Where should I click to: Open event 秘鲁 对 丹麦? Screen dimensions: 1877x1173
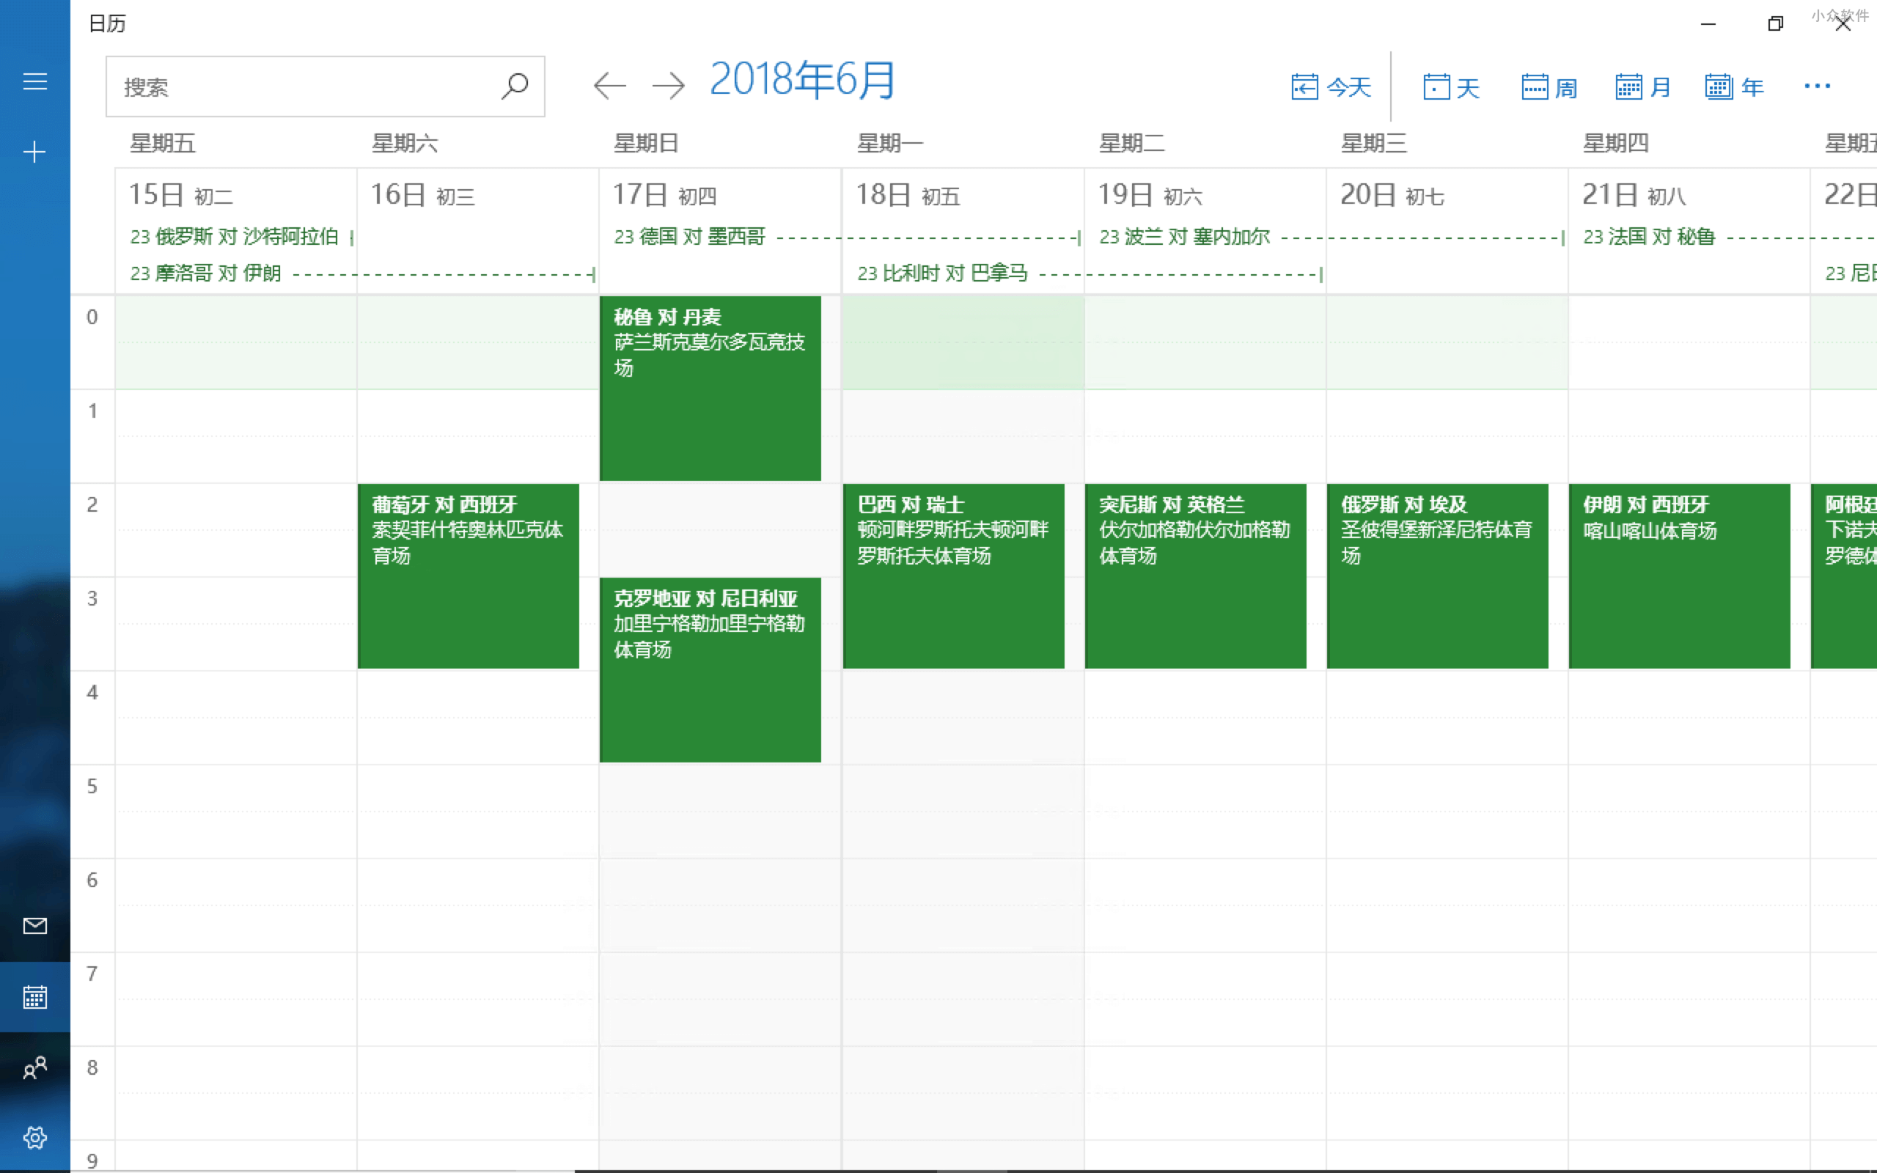pos(710,388)
